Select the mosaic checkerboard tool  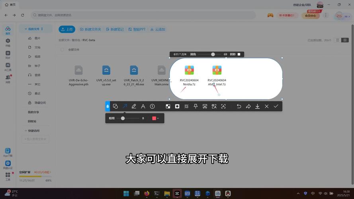click(x=168, y=106)
